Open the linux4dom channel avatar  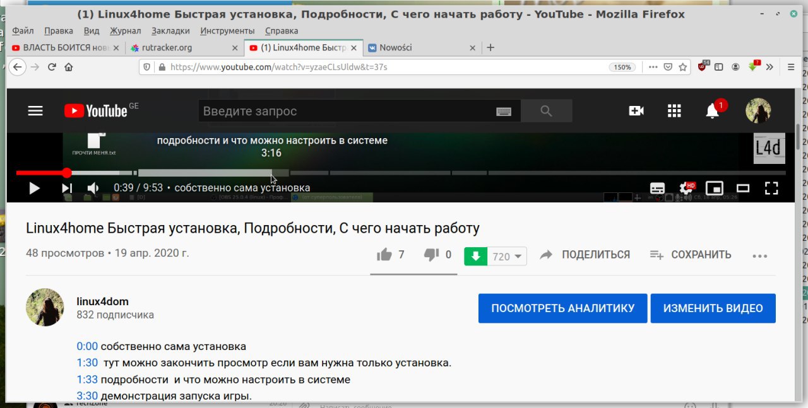coord(45,308)
